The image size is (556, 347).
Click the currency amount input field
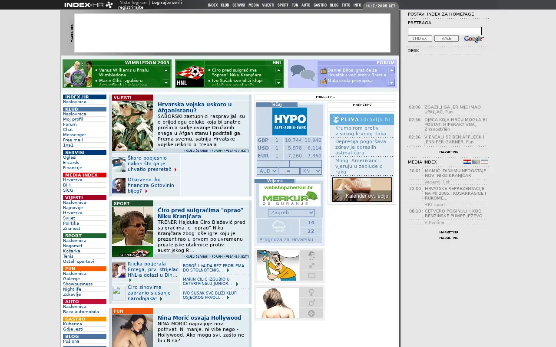tap(273, 164)
